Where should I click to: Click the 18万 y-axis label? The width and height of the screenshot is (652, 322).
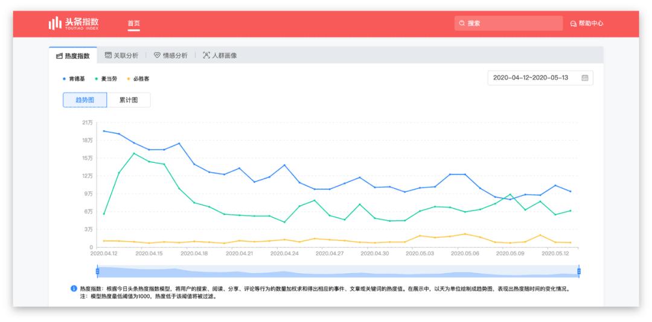[88, 140]
